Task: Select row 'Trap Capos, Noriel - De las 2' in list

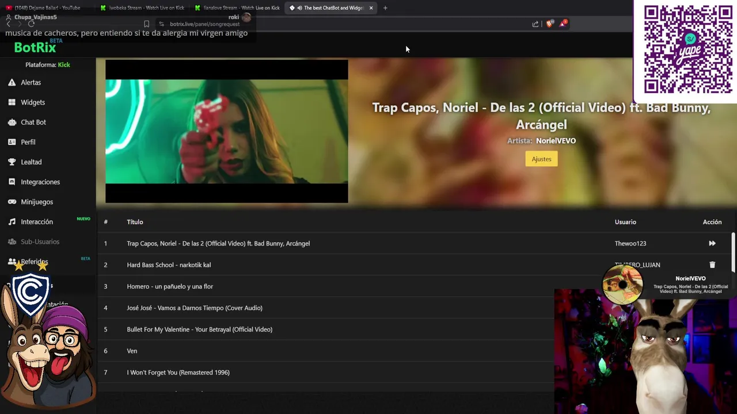Action: coord(415,243)
